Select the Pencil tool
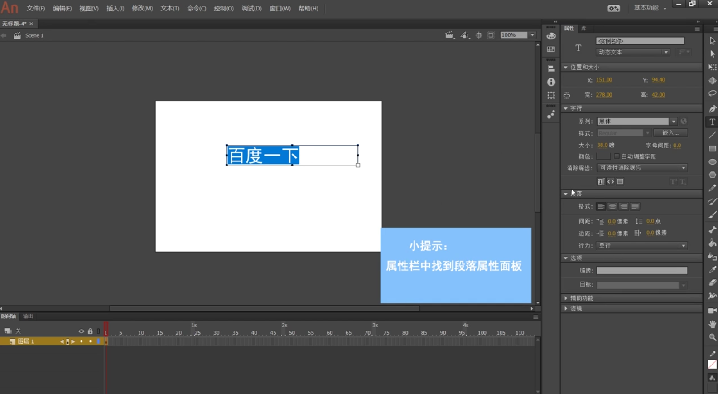This screenshot has height=394, width=718. pos(712,188)
